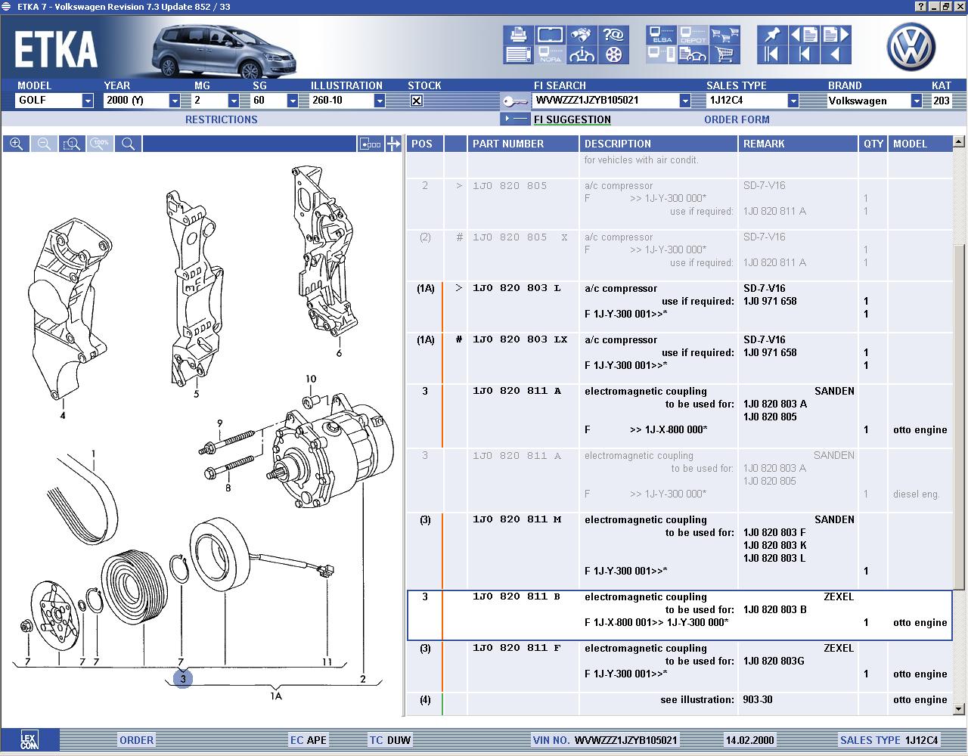Click the wheel rim icon
Image resolution: width=968 pixels, height=756 pixels.
(613, 54)
